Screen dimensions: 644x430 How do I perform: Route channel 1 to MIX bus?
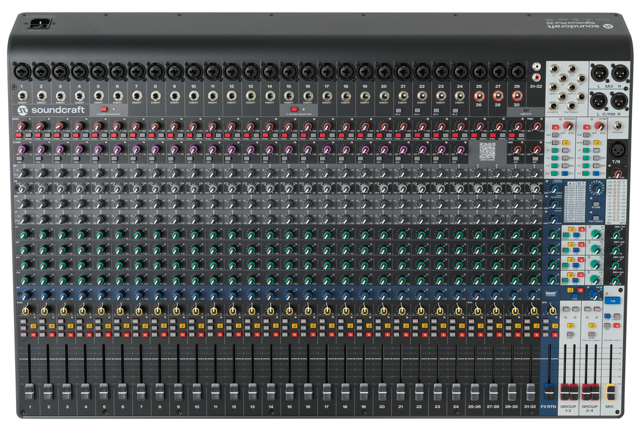[24, 321]
